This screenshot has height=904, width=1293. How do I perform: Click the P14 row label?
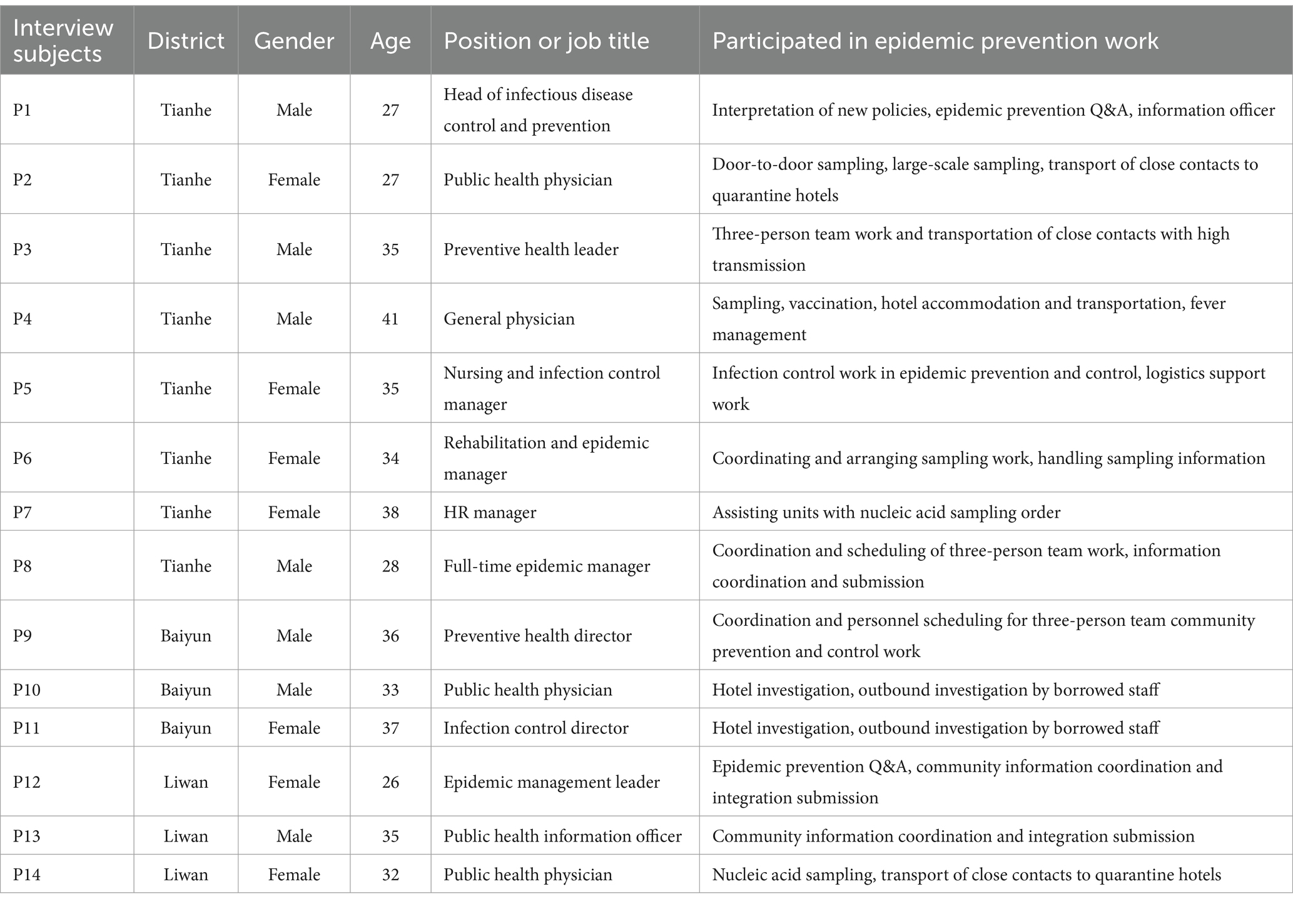point(27,874)
